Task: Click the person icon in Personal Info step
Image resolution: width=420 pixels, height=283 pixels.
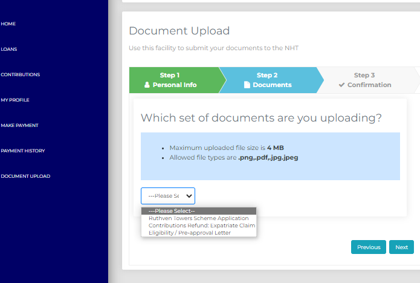Action: (x=147, y=85)
